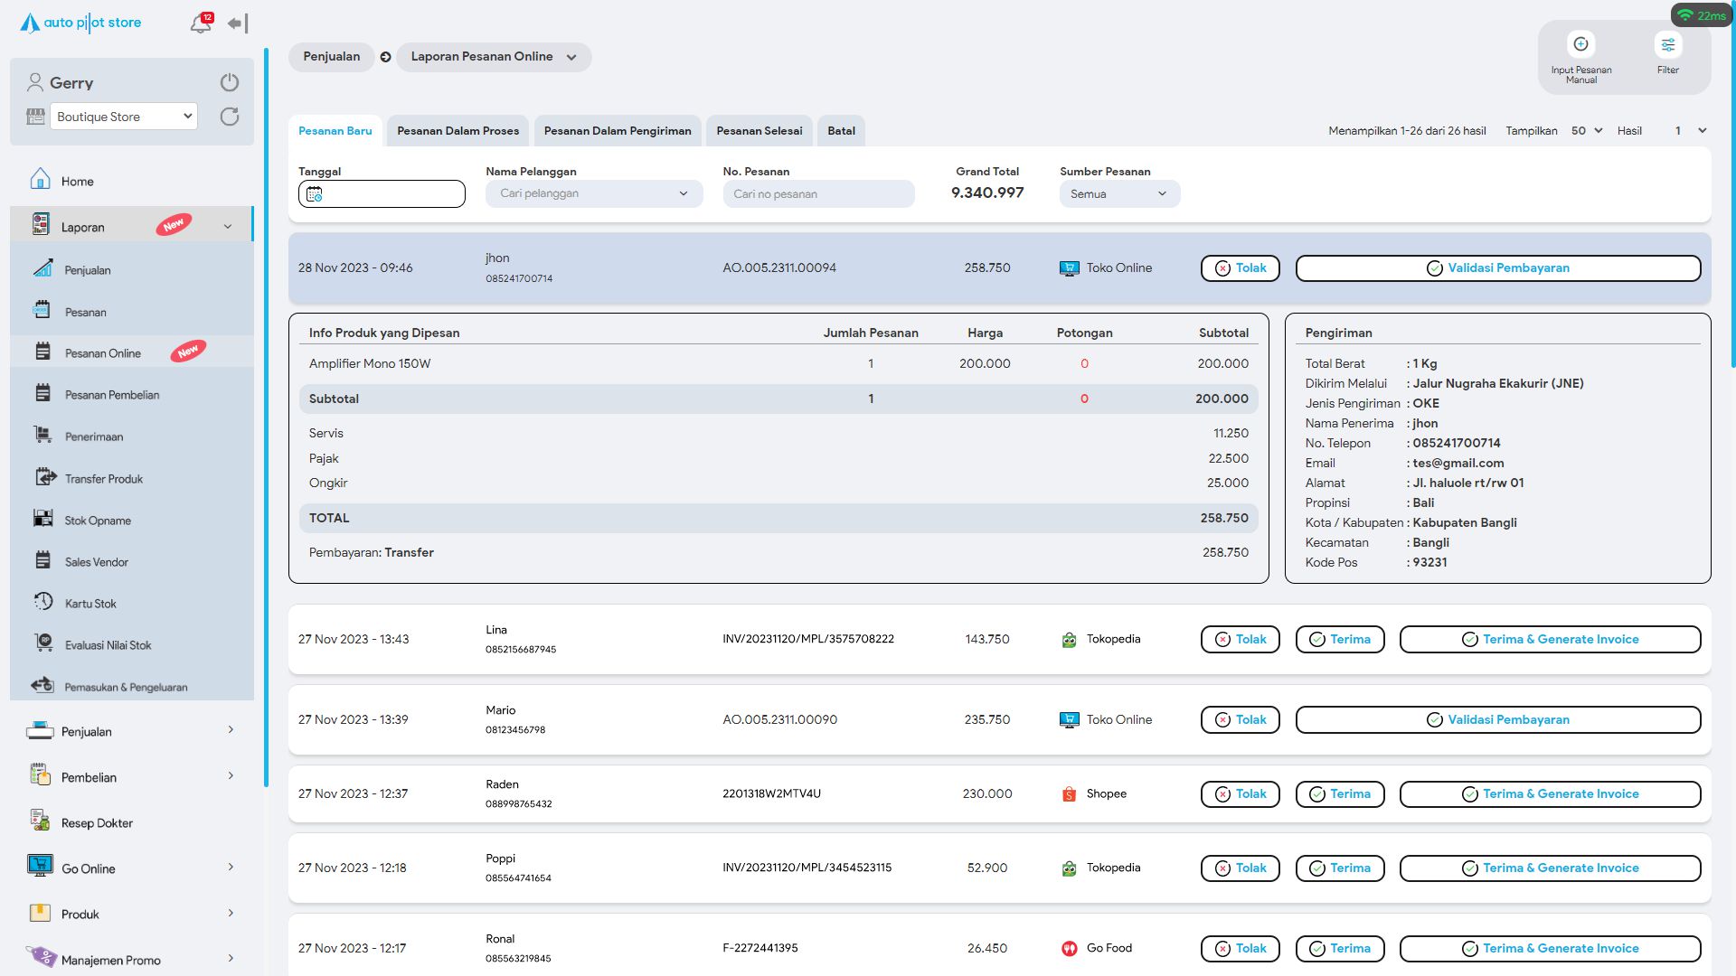Click the power logout icon
The width and height of the screenshot is (1736, 976).
pyautogui.click(x=230, y=82)
